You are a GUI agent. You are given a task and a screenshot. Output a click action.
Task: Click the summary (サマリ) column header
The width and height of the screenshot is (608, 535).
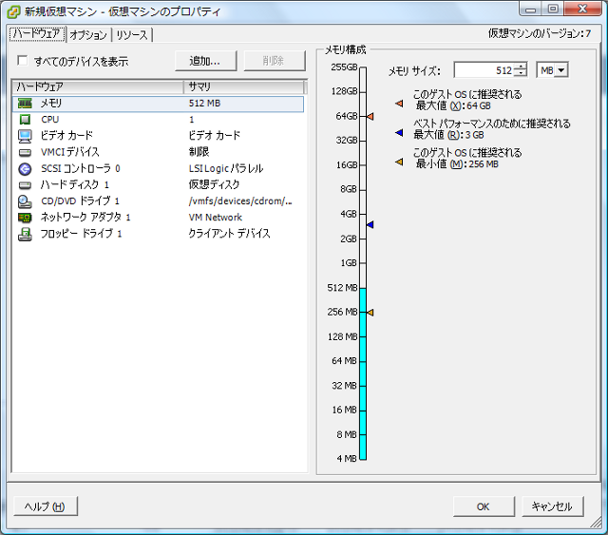click(243, 86)
